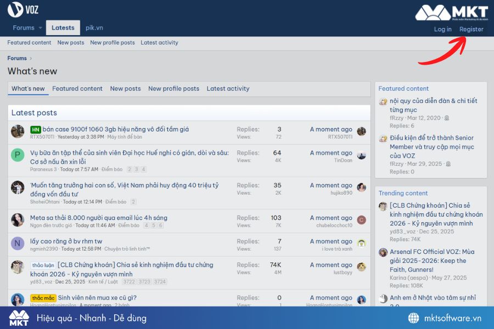Screen dimensions: 494x329
Task: Go to page 4 of Đại học Huế thread
Action: click(143, 169)
